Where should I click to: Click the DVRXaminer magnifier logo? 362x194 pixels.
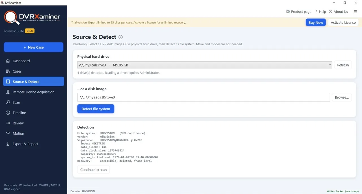click(x=12, y=18)
